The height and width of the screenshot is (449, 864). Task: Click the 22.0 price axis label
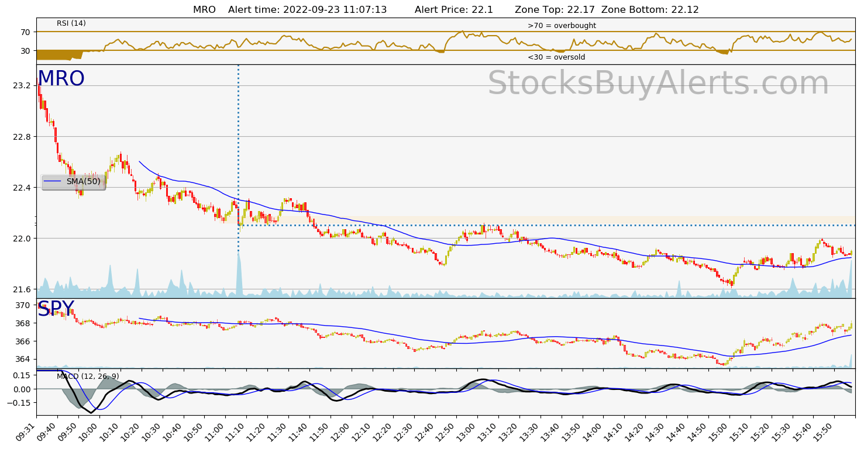click(x=23, y=239)
